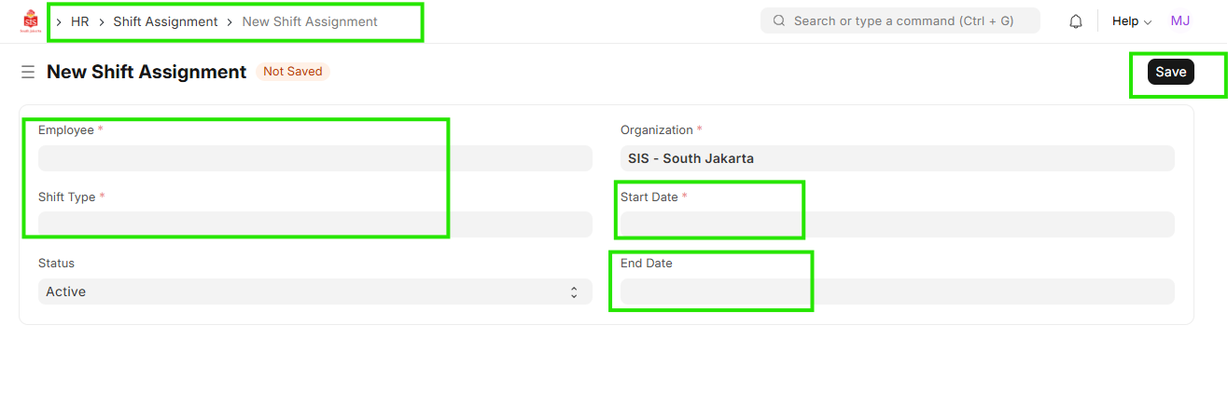The height and width of the screenshot is (407, 1228).
Task: Open the Employee link field selector
Action: [314, 158]
